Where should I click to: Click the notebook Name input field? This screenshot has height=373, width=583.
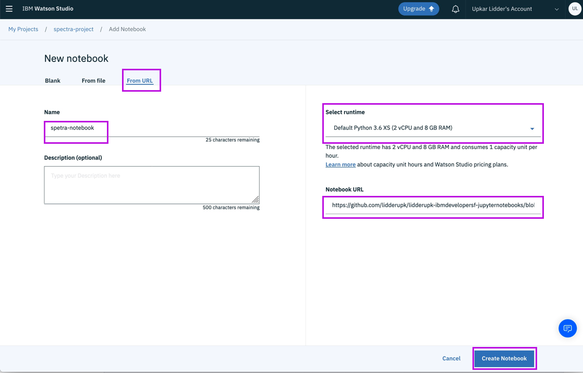[152, 128]
